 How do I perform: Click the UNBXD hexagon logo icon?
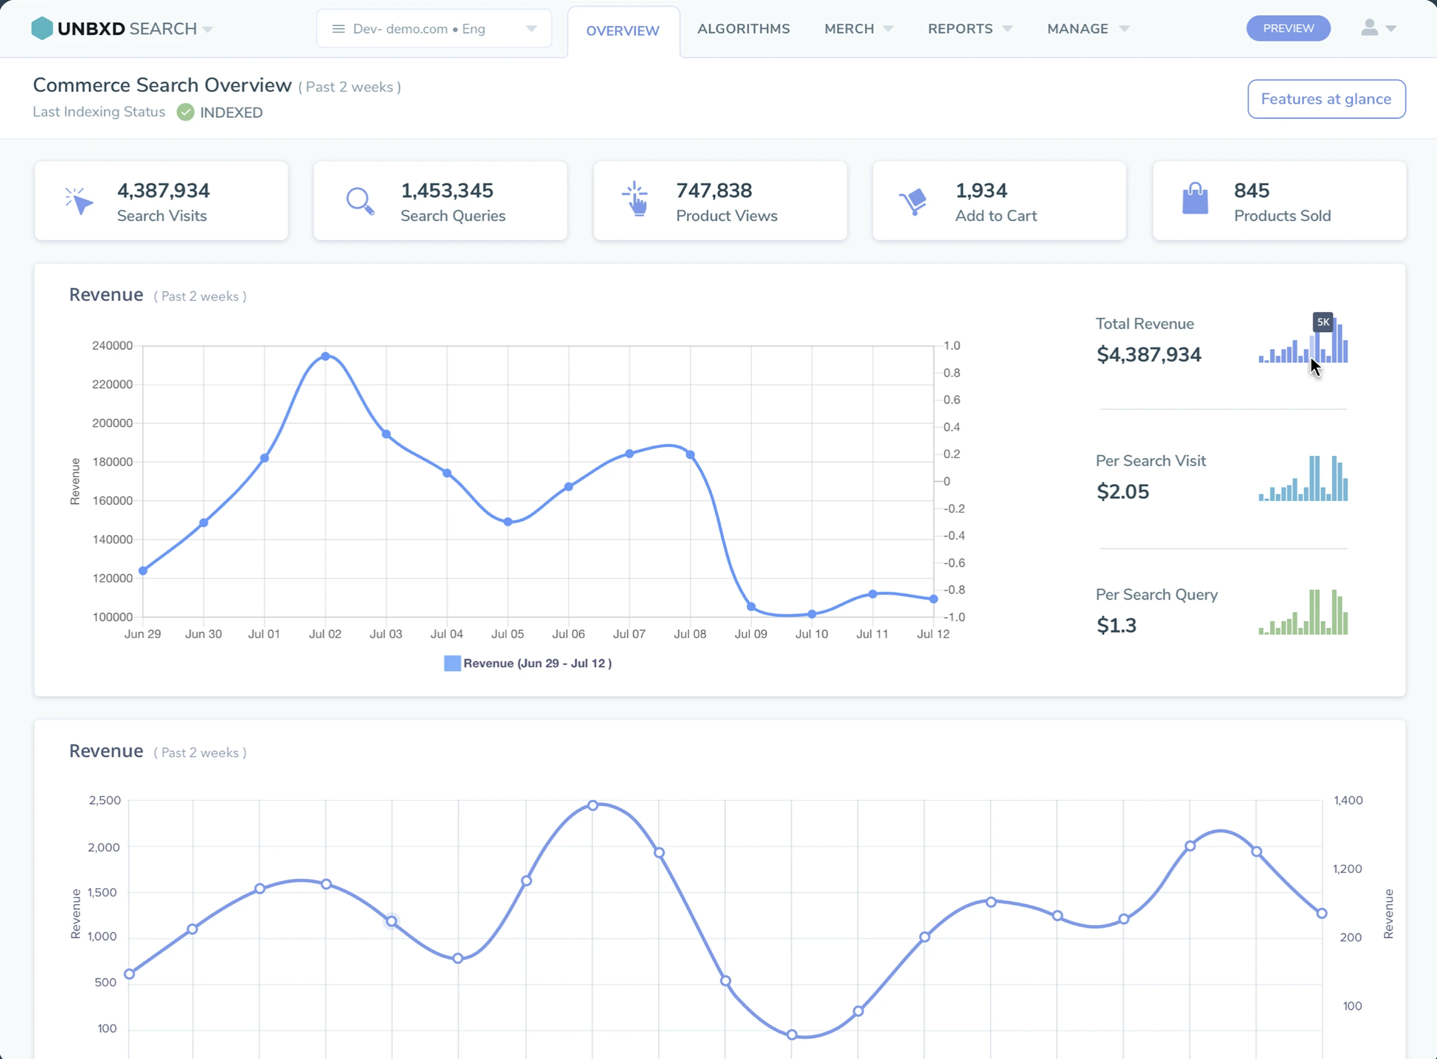[x=42, y=28]
